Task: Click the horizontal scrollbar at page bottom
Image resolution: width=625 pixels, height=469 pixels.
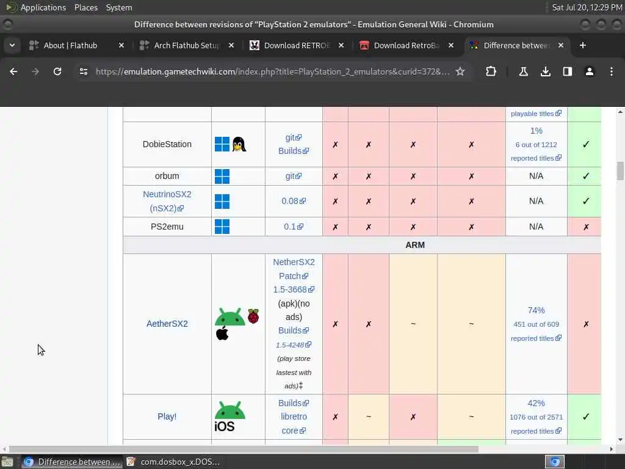Action: [243, 449]
